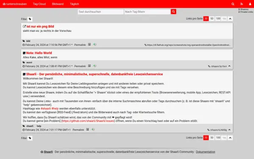Click the tags icon beside 'warst'
254x159 pixels.
point(24,62)
